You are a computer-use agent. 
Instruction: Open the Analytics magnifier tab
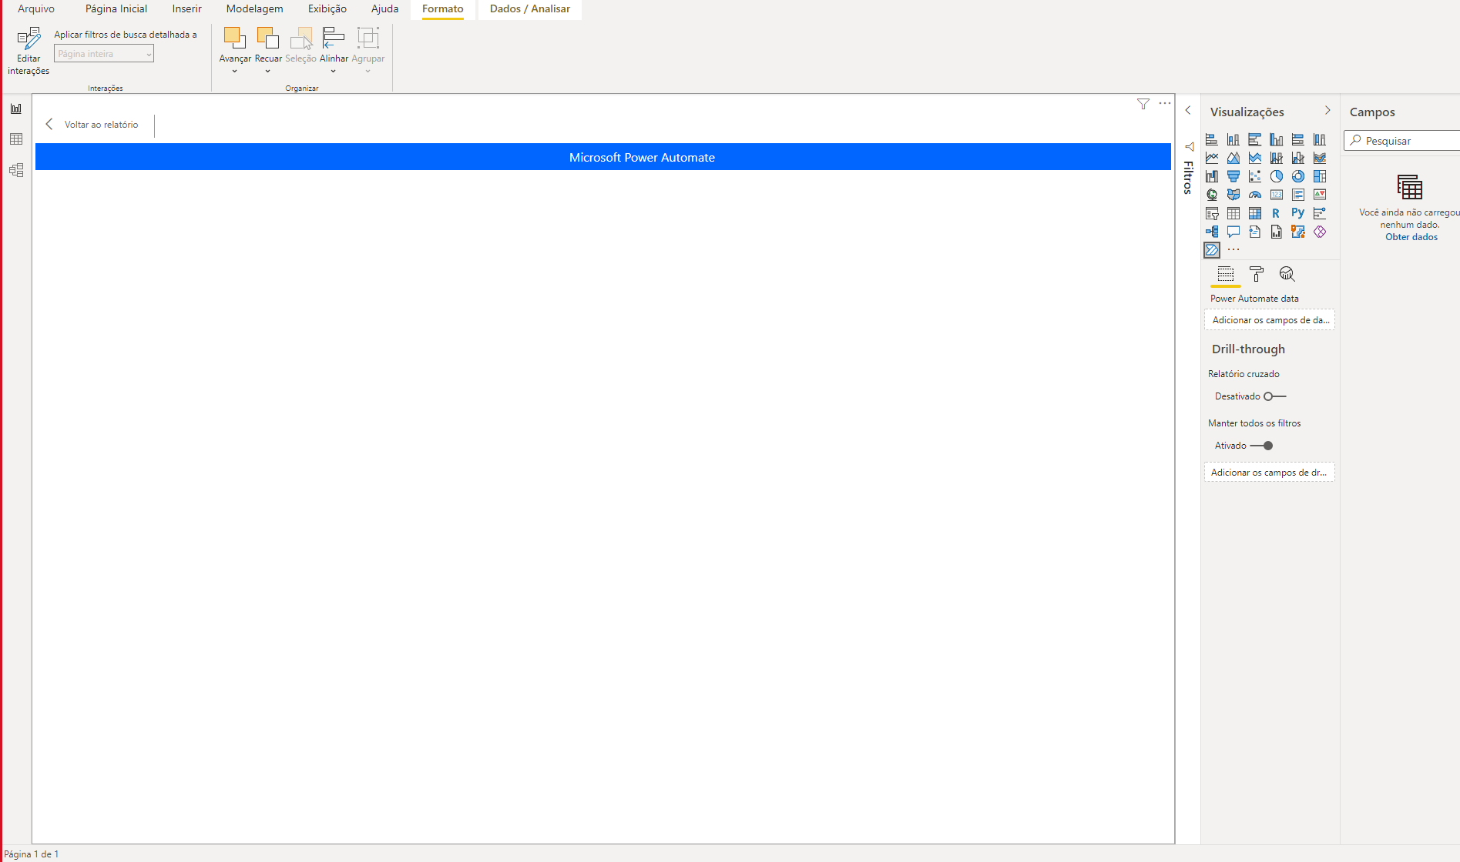click(x=1287, y=274)
